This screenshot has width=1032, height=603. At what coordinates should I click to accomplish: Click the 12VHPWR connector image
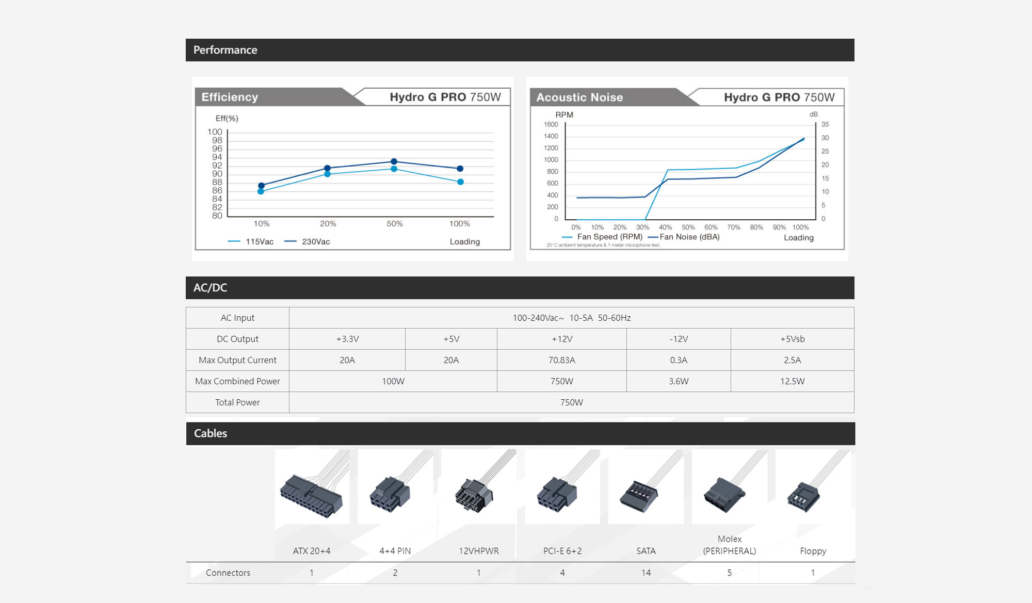tap(479, 487)
